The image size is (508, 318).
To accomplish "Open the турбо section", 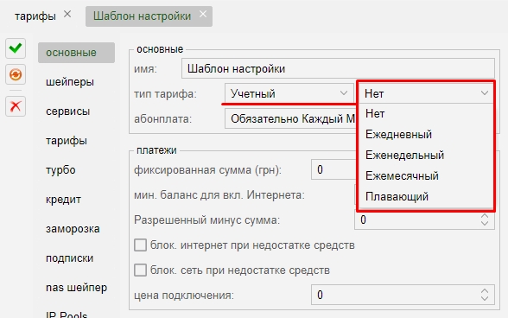I will (x=60, y=170).
